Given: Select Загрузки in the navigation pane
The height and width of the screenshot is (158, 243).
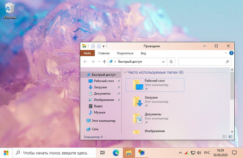Looking at the screenshot, I should (x=100, y=87).
